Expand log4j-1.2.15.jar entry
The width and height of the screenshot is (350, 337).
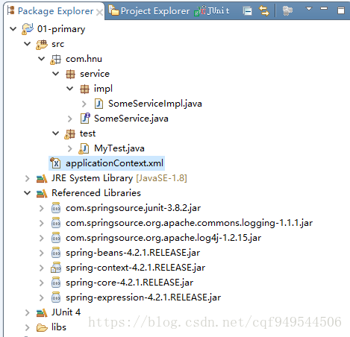(x=41, y=238)
